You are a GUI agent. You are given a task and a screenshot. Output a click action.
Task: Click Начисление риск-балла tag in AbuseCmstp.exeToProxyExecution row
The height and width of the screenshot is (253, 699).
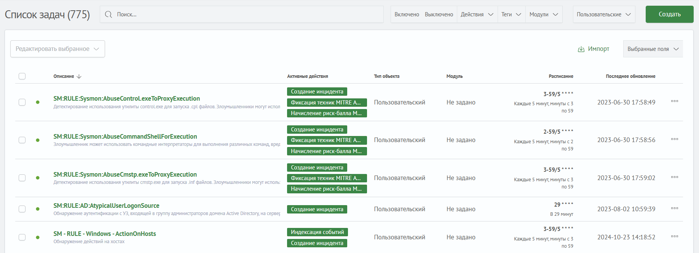point(327,189)
